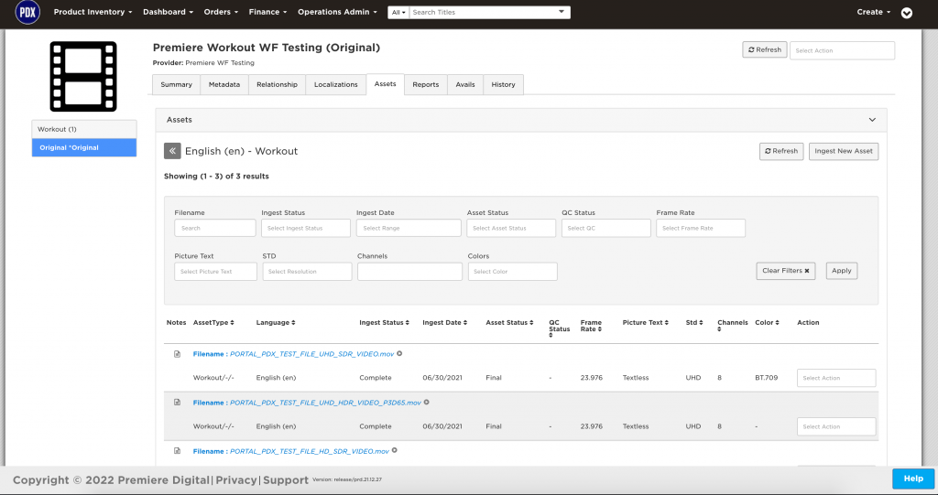Open Select Ingest Status filter dropdown

[306, 229]
